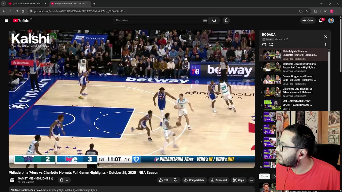The width and height of the screenshot is (342, 192).
Task: Open the media control icon in toolbar
Action: [x=325, y=11]
